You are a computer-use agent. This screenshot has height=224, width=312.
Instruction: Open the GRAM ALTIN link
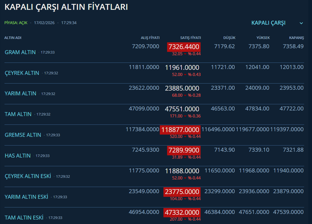pyautogui.click(x=20, y=53)
